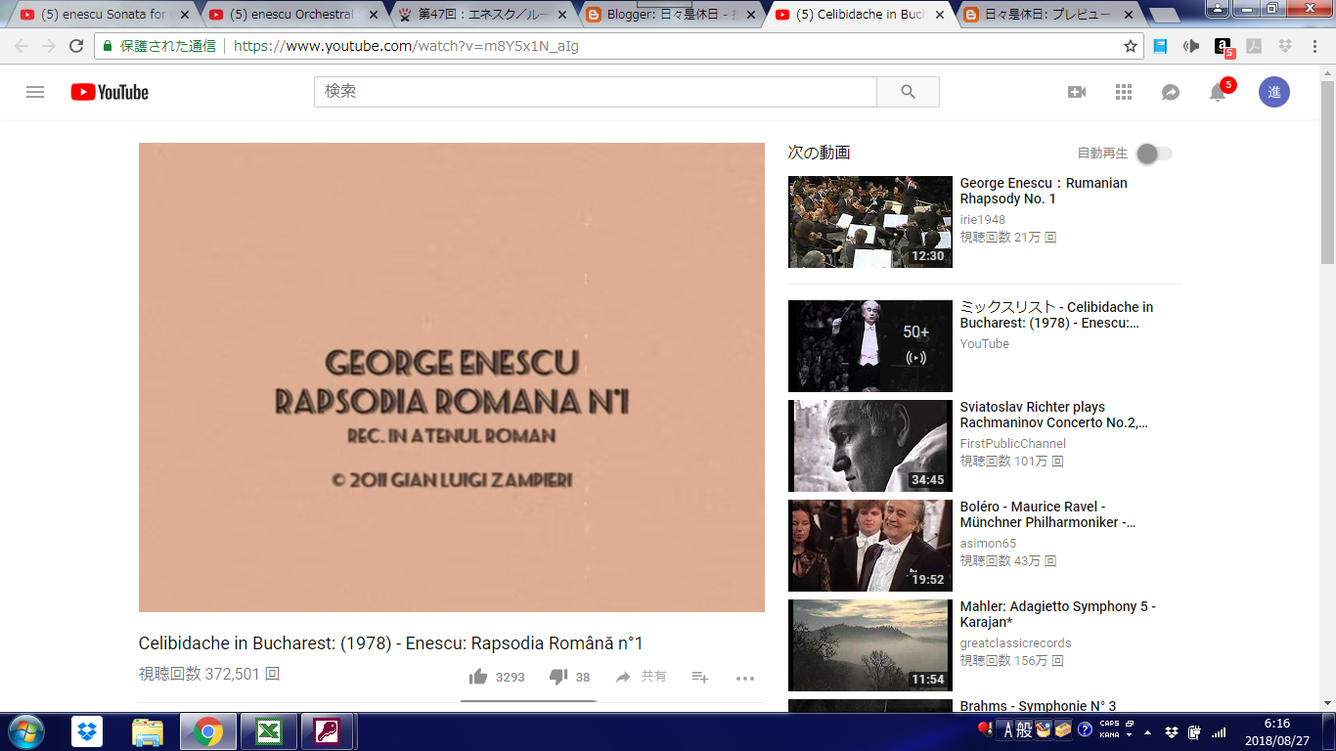This screenshot has width=1336, height=751.
Task: Open Excel from the taskbar
Action: (268, 731)
